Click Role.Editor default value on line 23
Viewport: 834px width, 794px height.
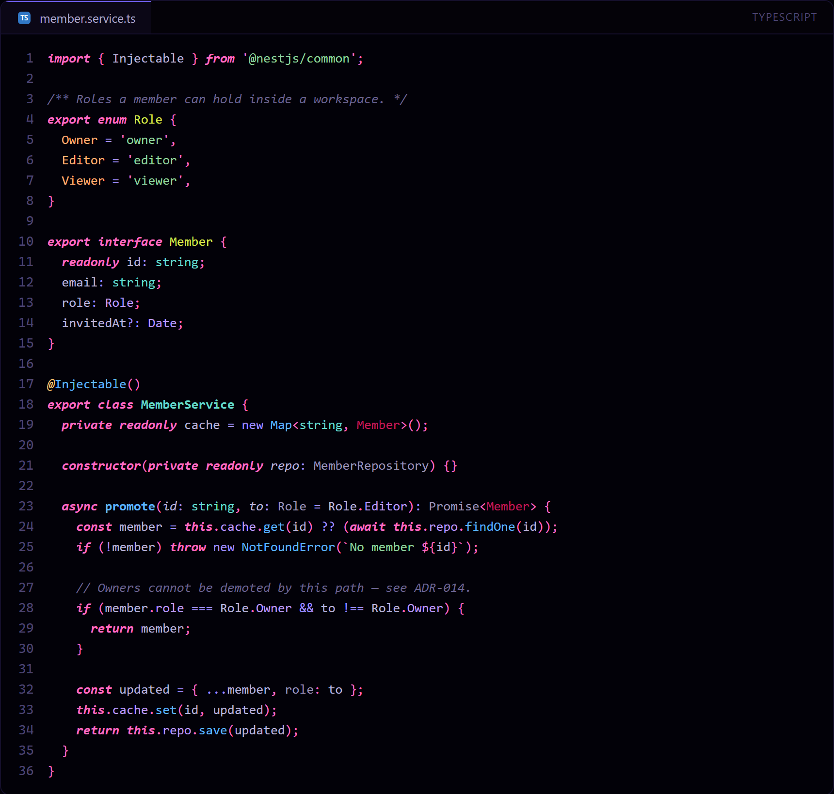368,507
